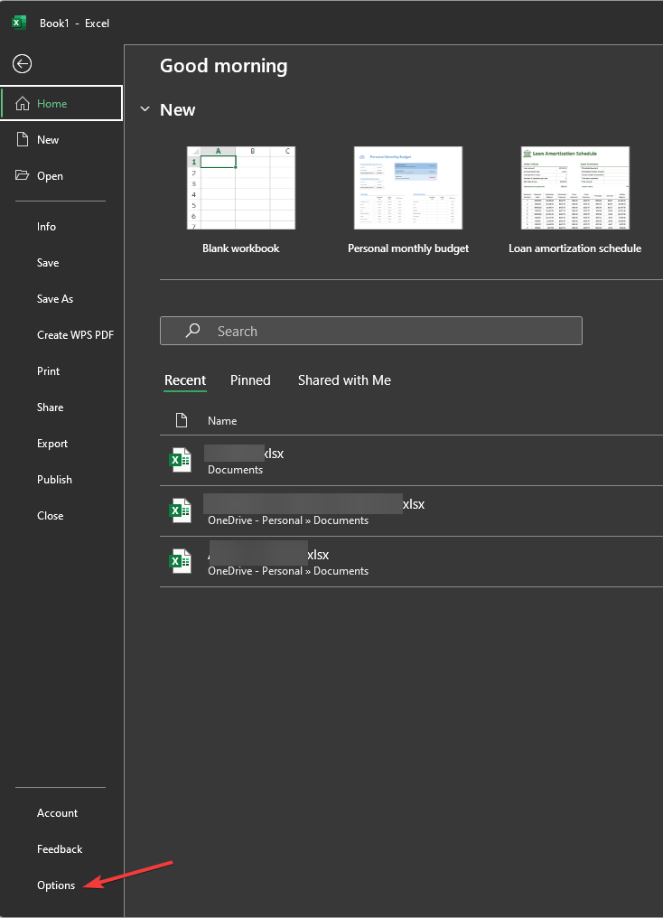Open the Print page
The height and width of the screenshot is (918, 663).
(x=48, y=371)
